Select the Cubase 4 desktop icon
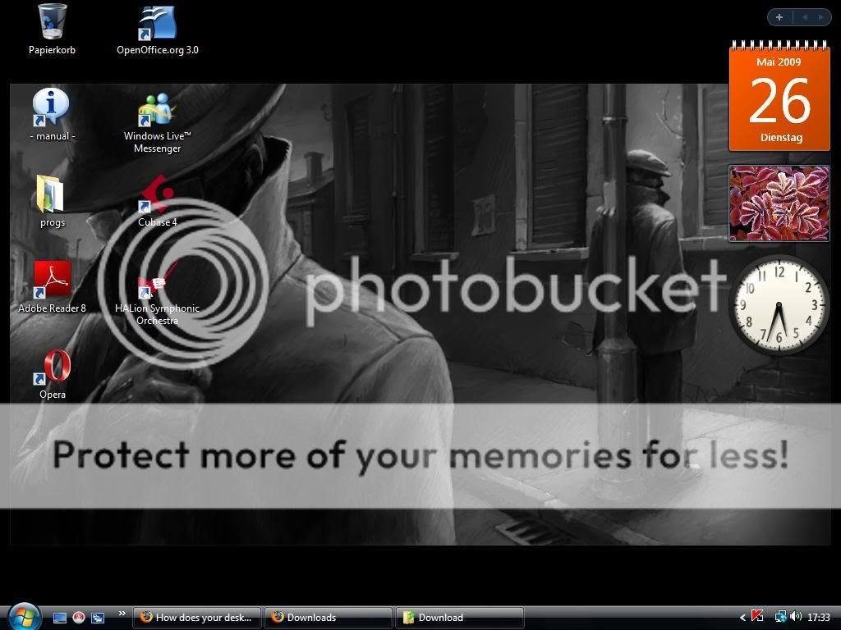841x630 pixels. (157, 197)
